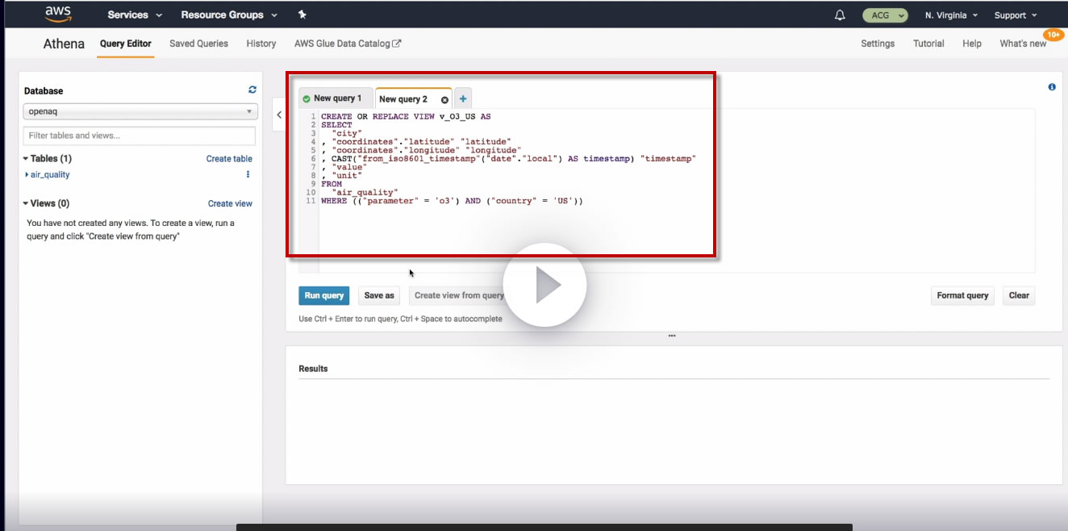1068x531 pixels.
Task: Select the Query Editor tab
Action: (125, 44)
